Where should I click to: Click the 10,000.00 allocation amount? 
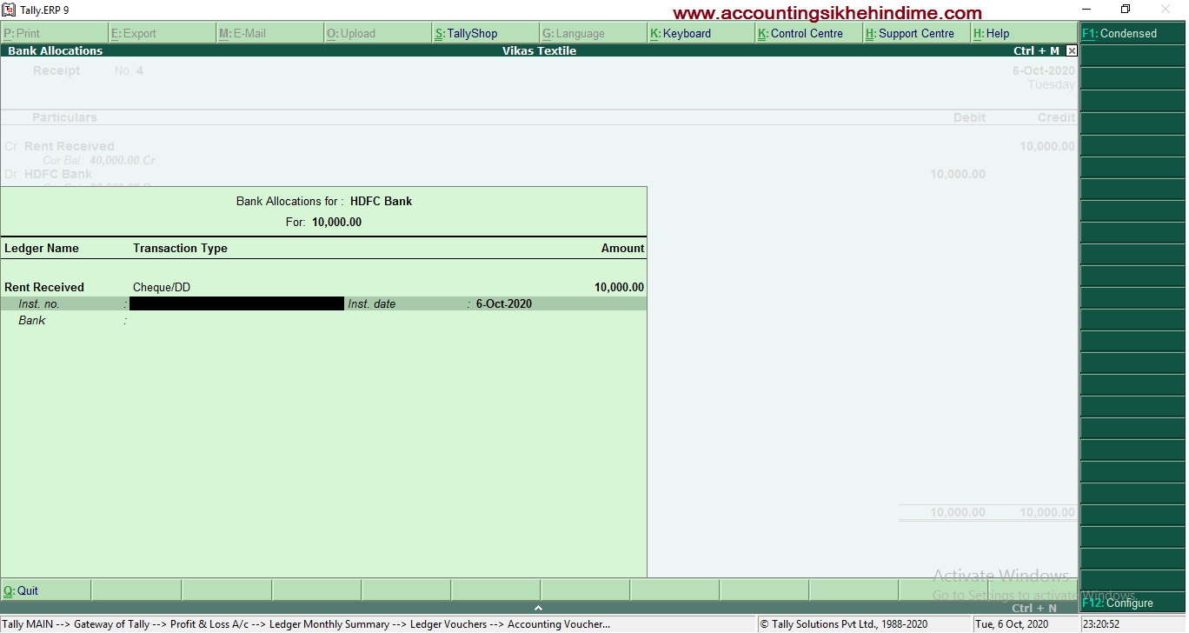click(619, 287)
